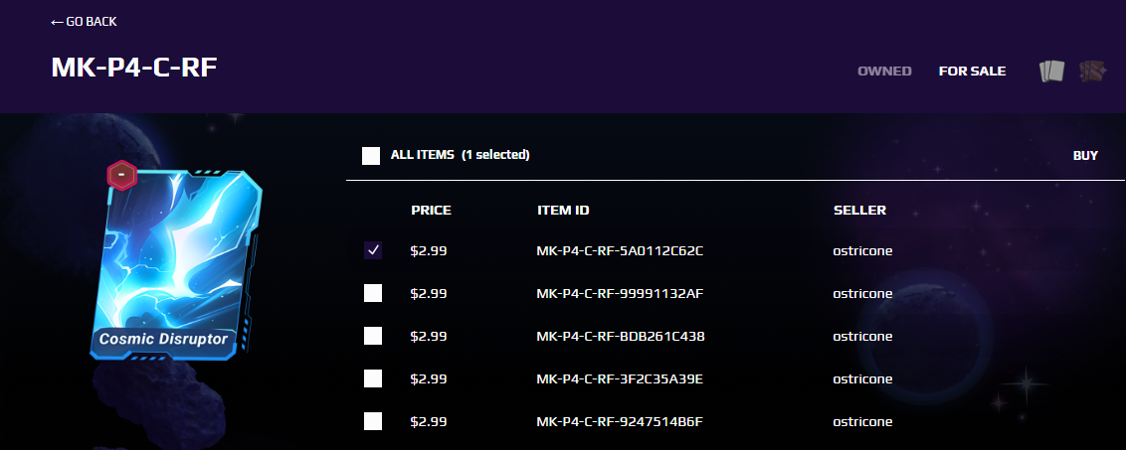Click the PRICE column header
Viewport: 1126px width, 450px height.
pos(431,211)
